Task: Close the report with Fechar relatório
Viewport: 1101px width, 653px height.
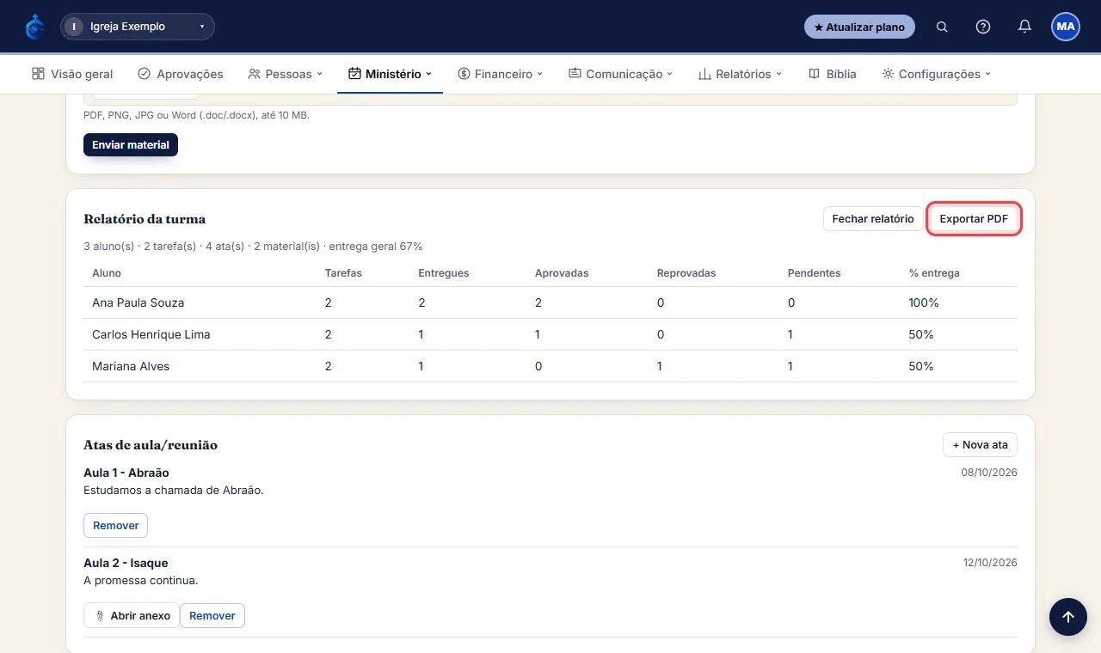Action: click(x=873, y=219)
